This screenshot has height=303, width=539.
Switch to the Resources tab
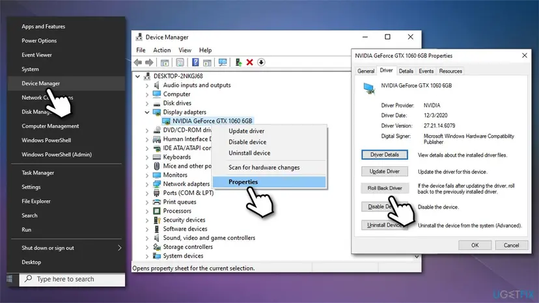pos(450,71)
